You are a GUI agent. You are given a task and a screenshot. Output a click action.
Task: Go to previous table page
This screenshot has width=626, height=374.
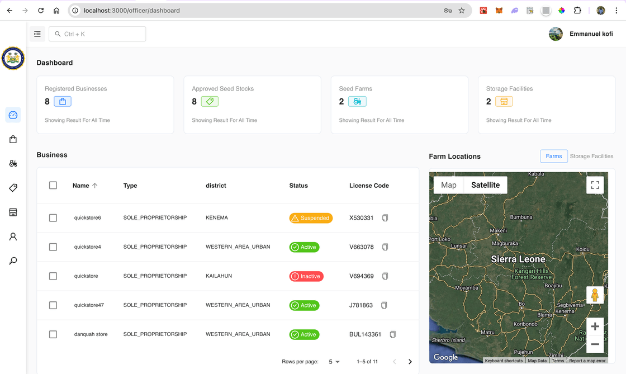pos(395,362)
